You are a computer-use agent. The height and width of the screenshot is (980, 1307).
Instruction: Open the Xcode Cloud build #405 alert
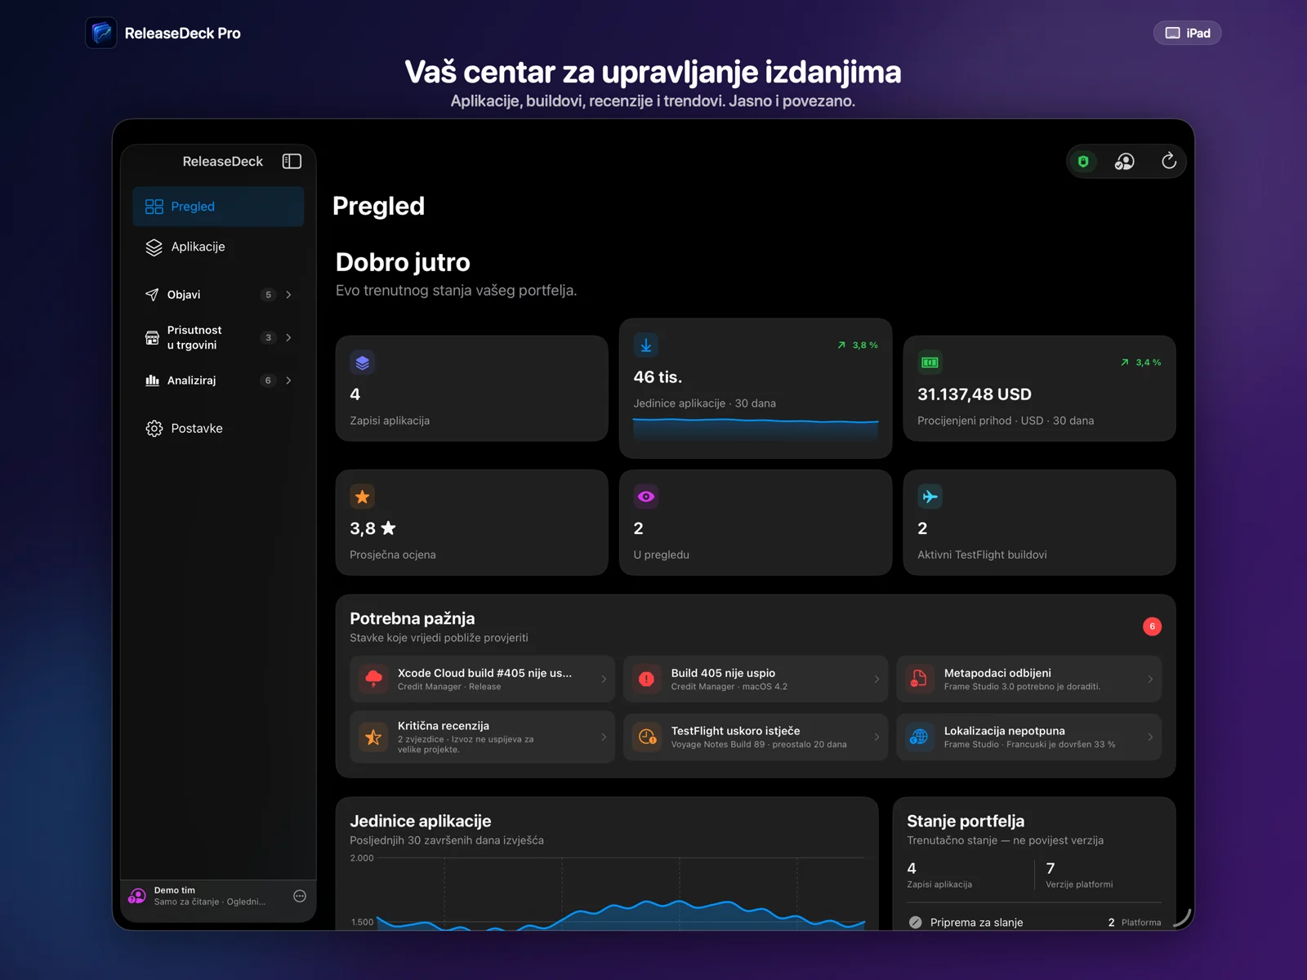482,679
